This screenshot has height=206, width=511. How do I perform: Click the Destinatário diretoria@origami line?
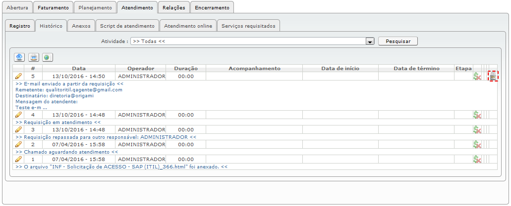[55, 95]
